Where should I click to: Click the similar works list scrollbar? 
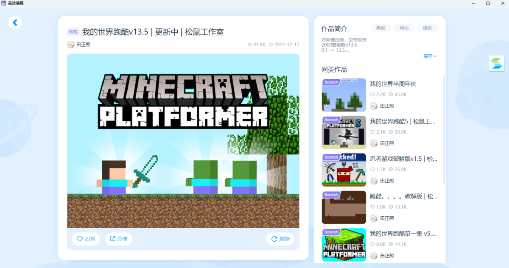(x=444, y=130)
